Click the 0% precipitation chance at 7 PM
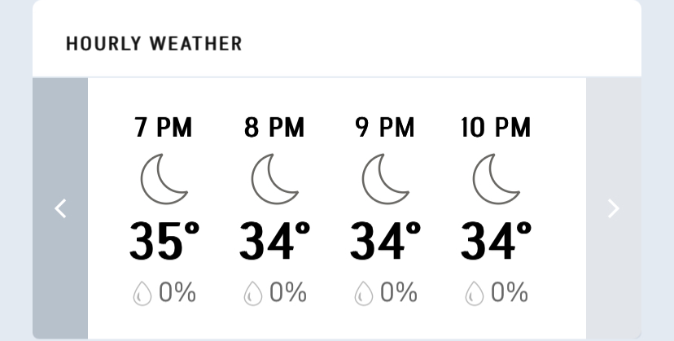The image size is (674, 341). point(177,292)
